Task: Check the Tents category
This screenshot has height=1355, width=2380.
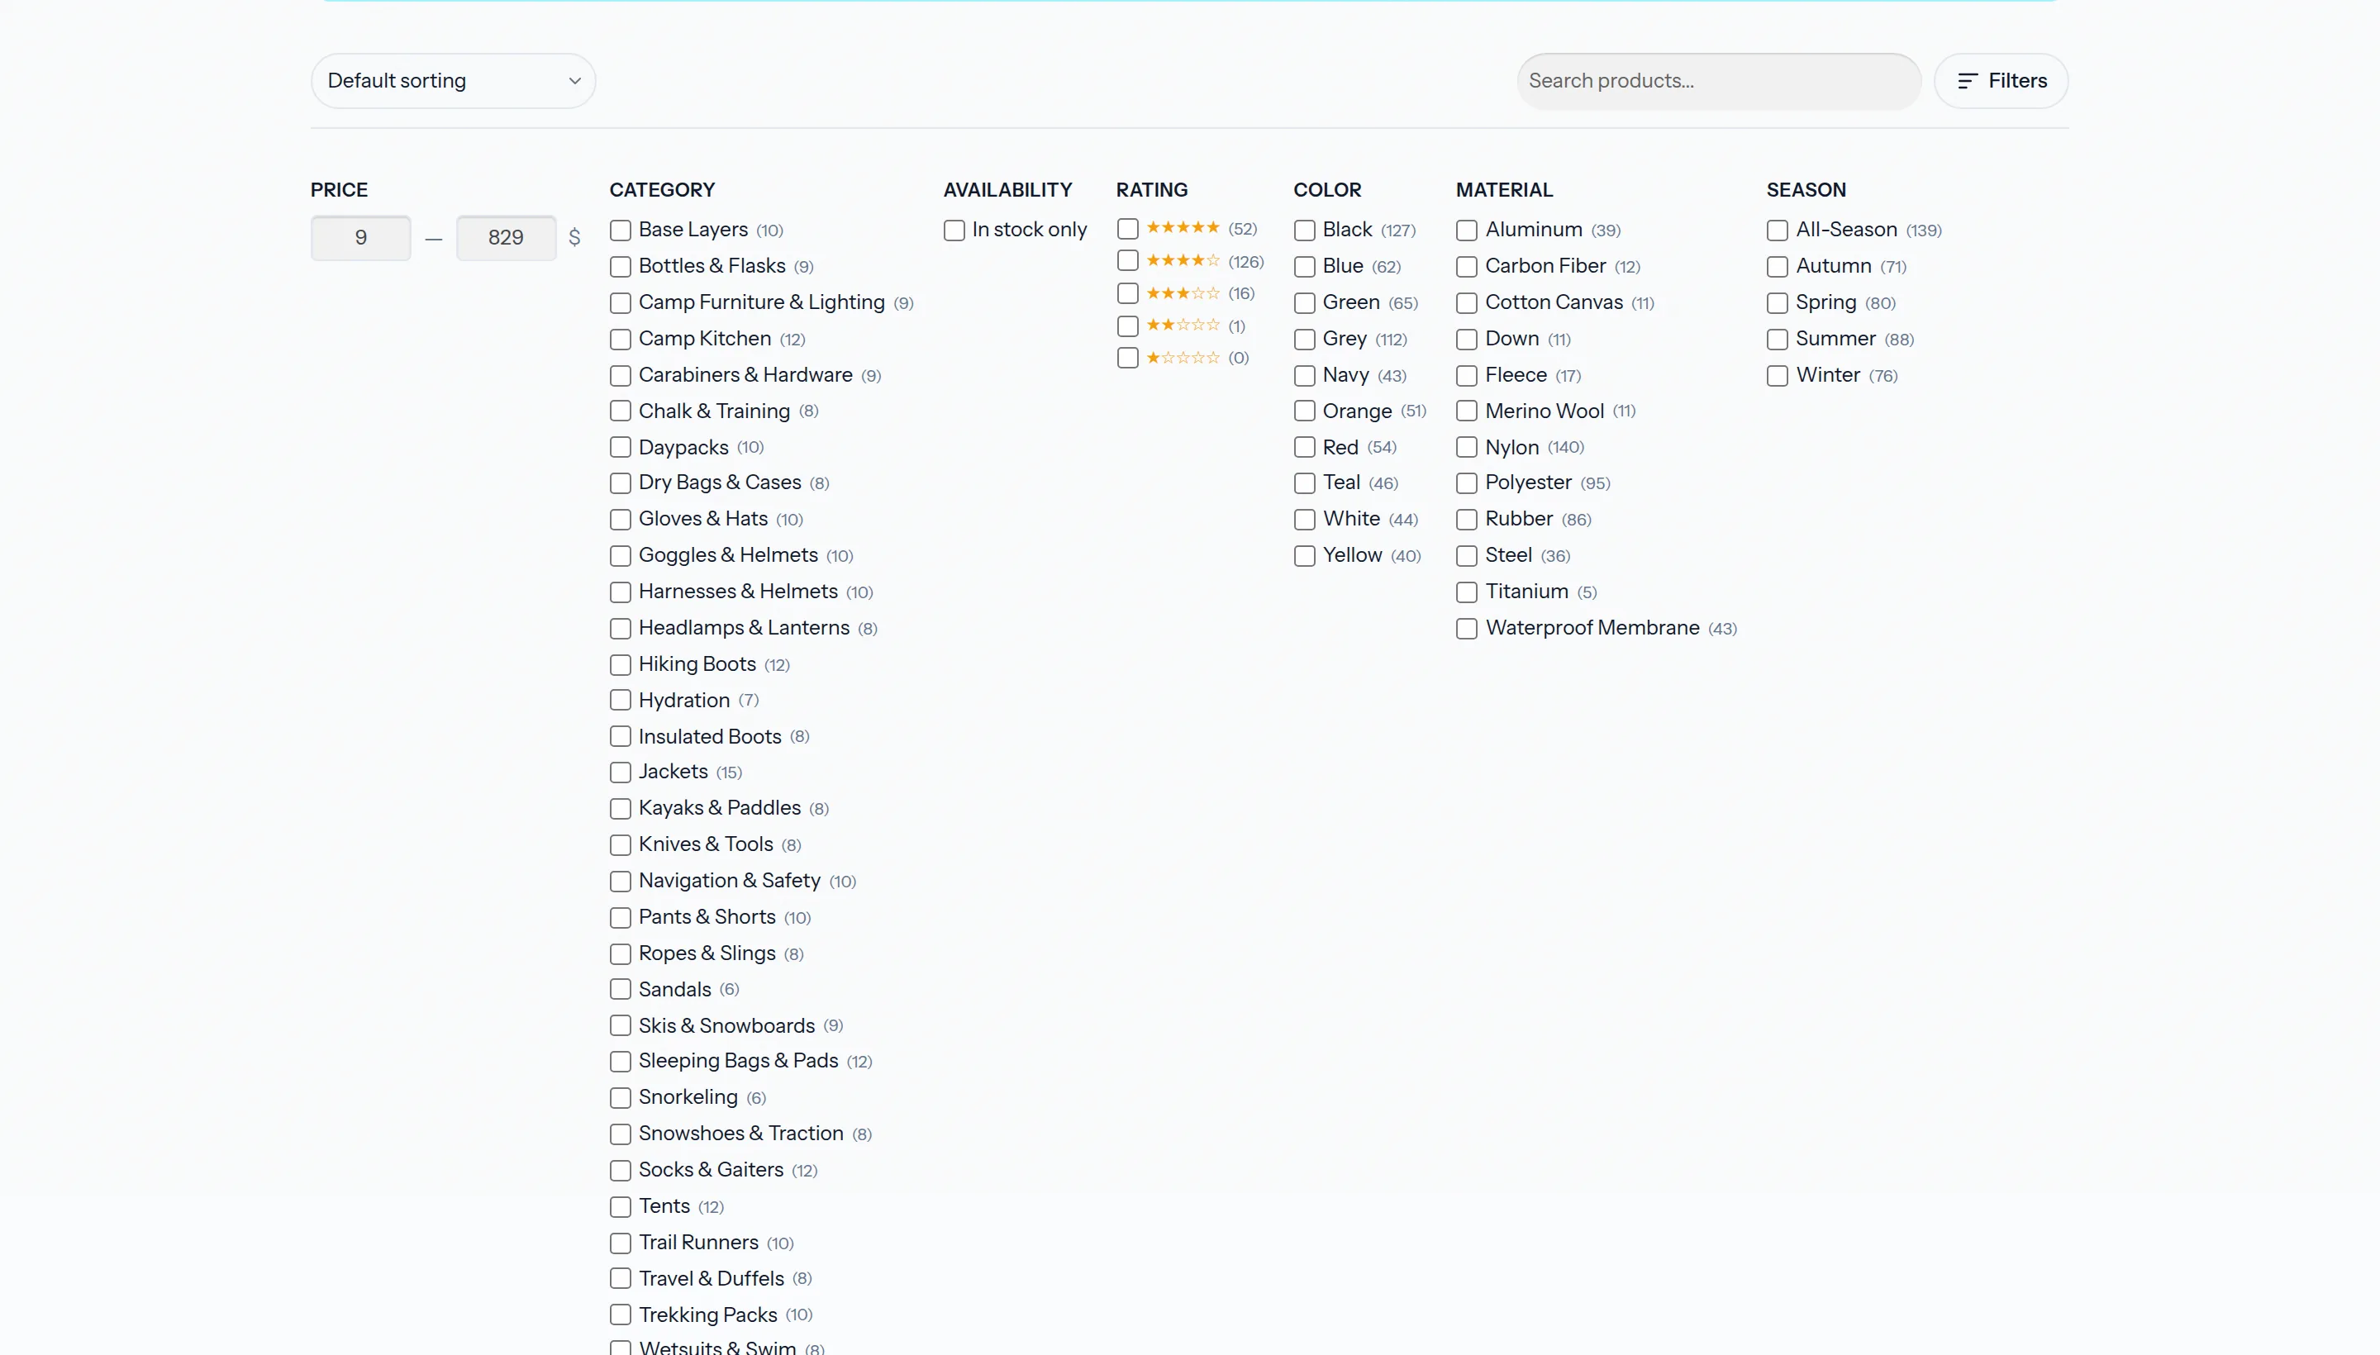Action: point(621,1207)
